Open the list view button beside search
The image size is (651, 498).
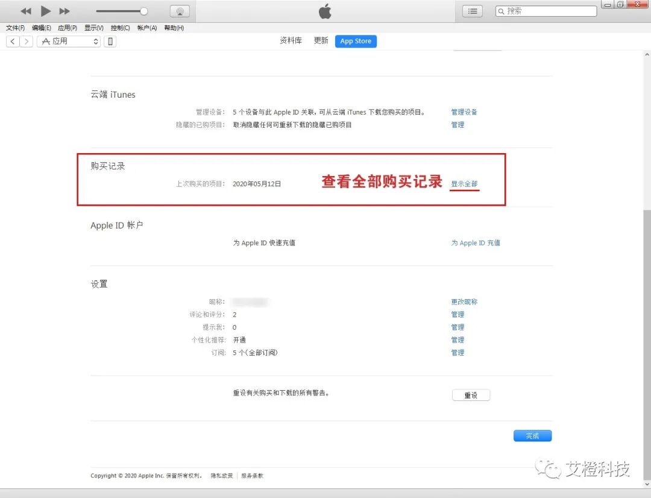point(473,11)
